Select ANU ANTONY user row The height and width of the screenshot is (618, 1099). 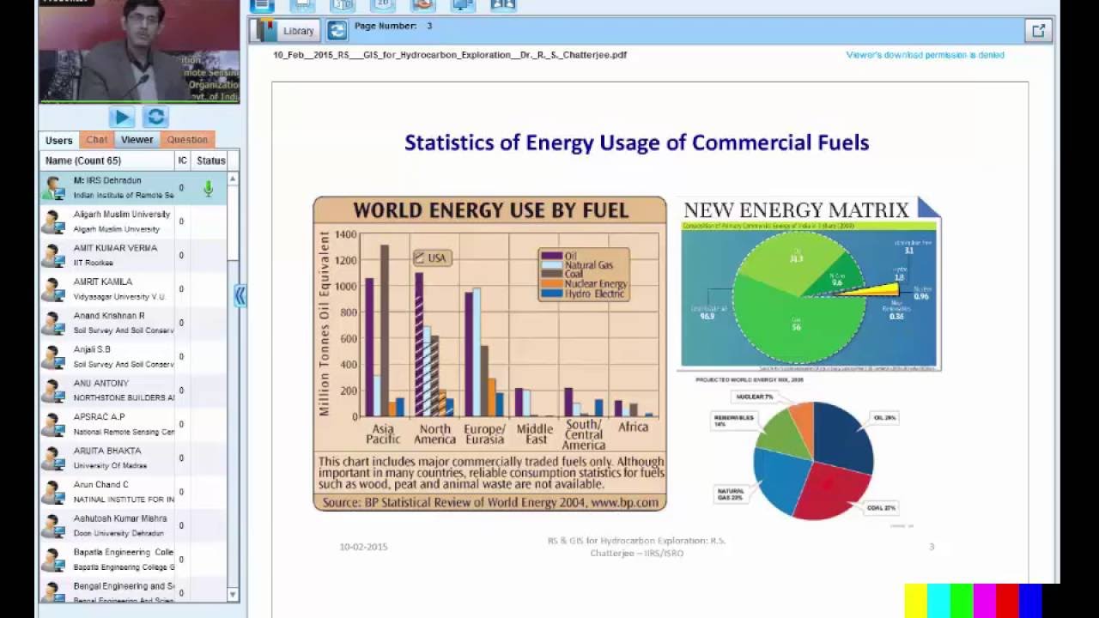[133, 391]
